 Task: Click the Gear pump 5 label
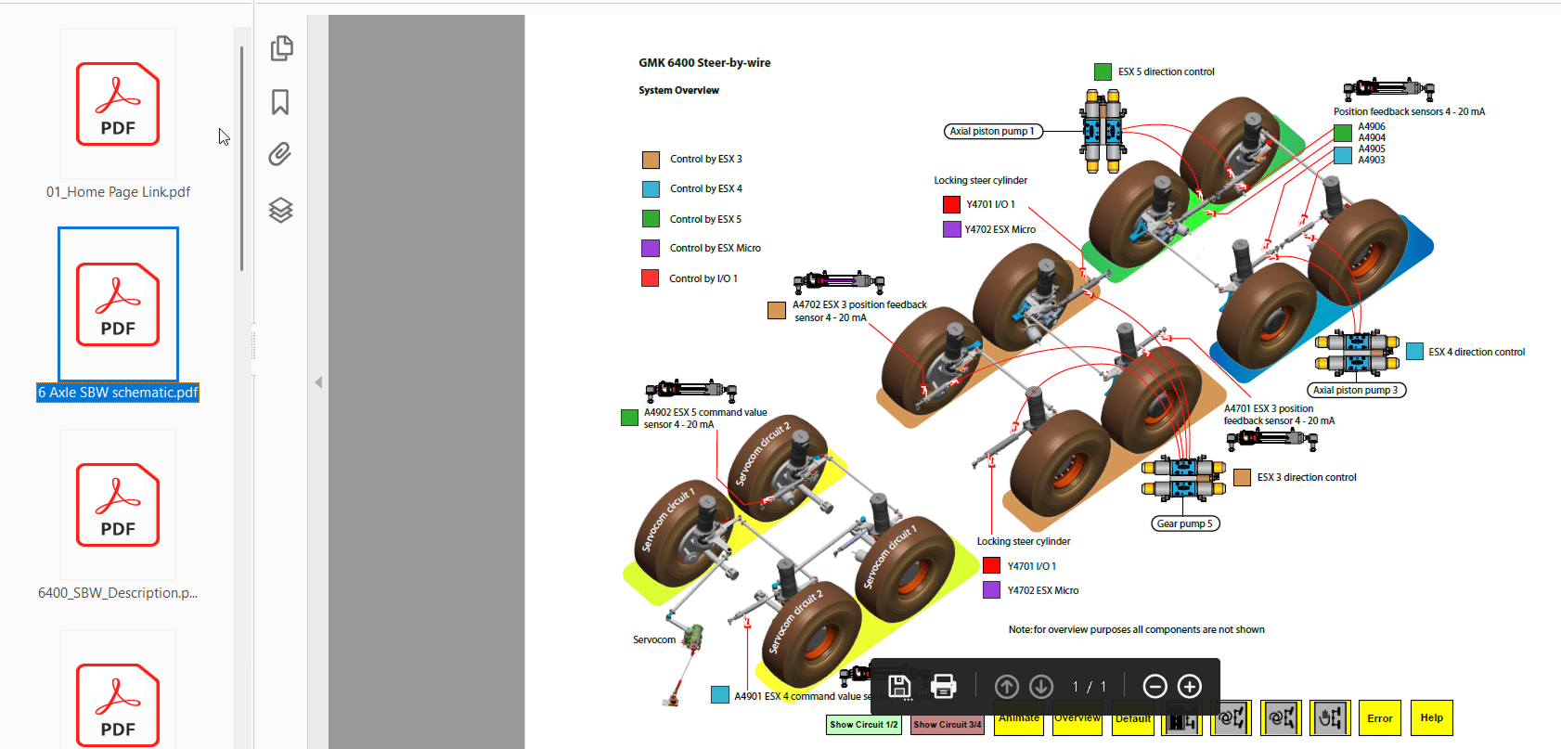(1185, 524)
